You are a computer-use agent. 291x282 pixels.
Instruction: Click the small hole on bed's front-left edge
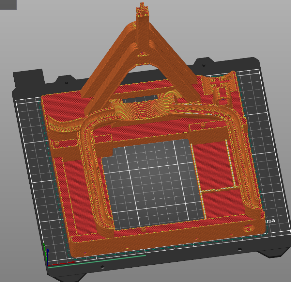[x=102, y=267]
